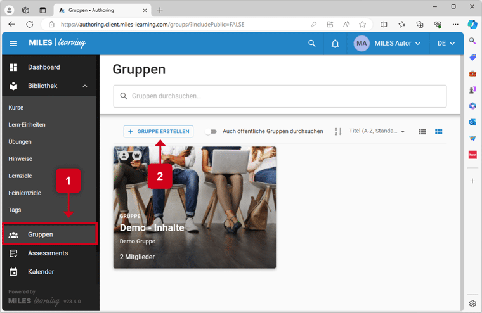482x313 pixels.
Task: Refresh the browser page
Action: point(29,25)
